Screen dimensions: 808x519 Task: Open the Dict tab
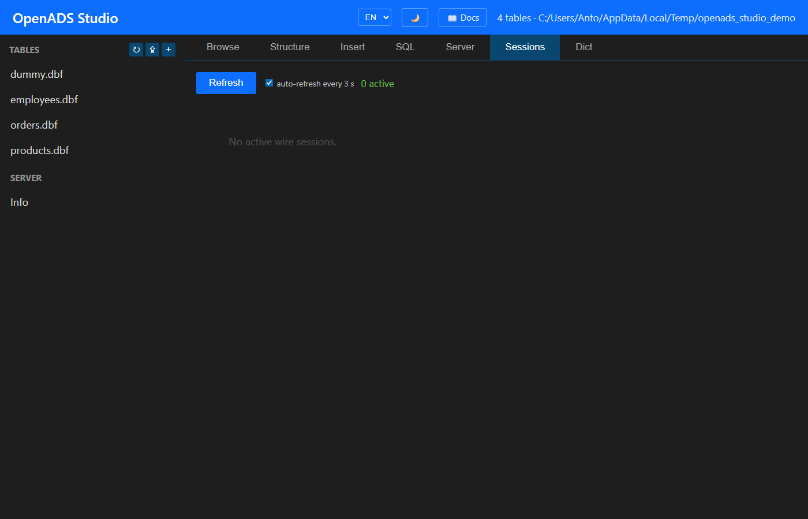tap(584, 47)
